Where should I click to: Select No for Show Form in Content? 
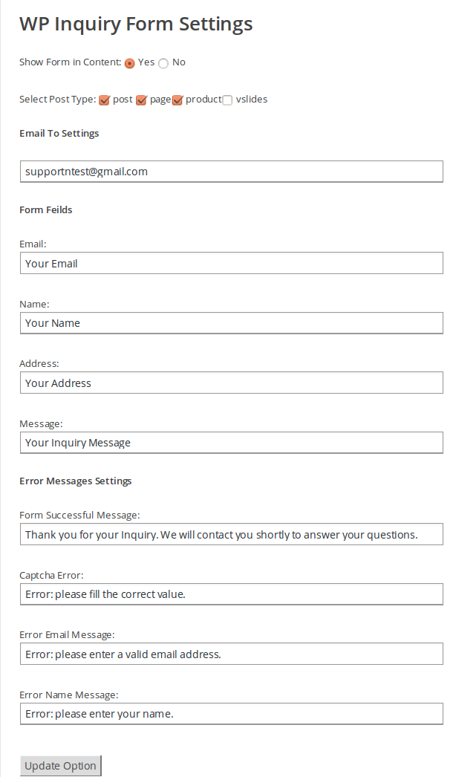pos(163,63)
